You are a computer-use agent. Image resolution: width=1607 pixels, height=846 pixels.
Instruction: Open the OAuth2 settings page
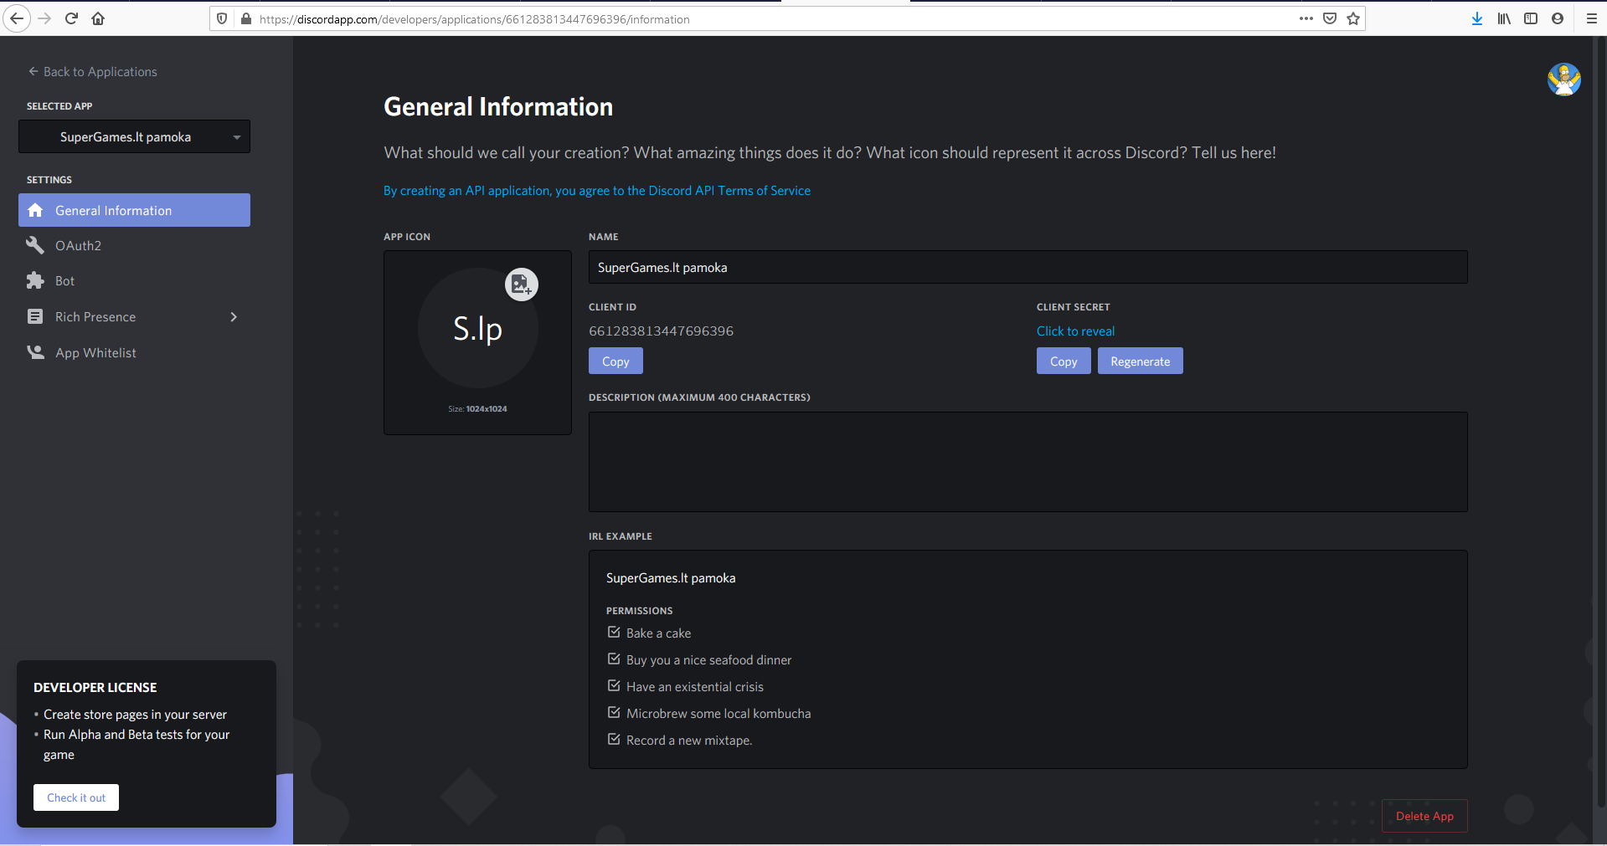tap(134, 245)
